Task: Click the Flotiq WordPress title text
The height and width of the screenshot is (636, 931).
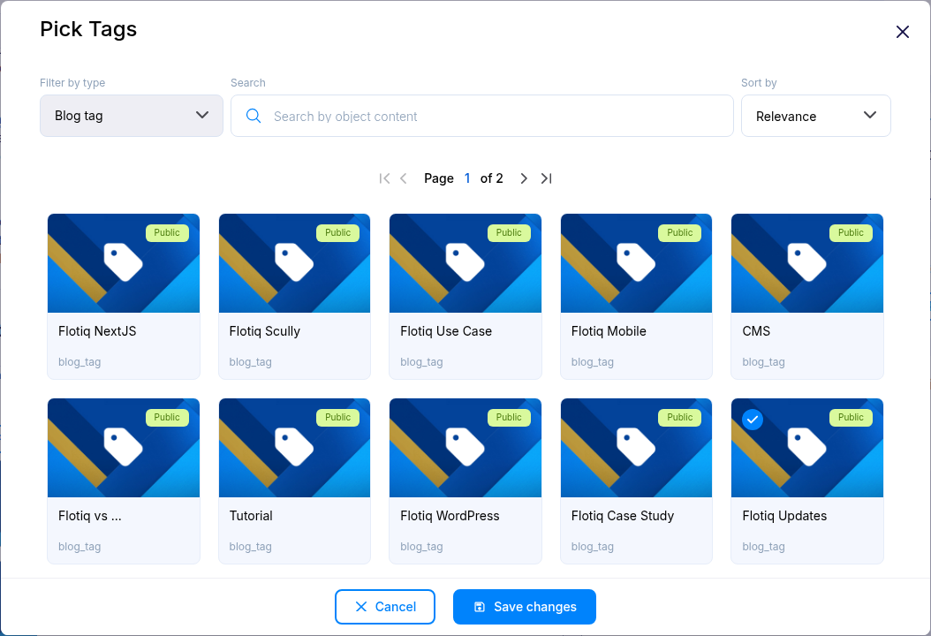Action: pyautogui.click(x=450, y=516)
